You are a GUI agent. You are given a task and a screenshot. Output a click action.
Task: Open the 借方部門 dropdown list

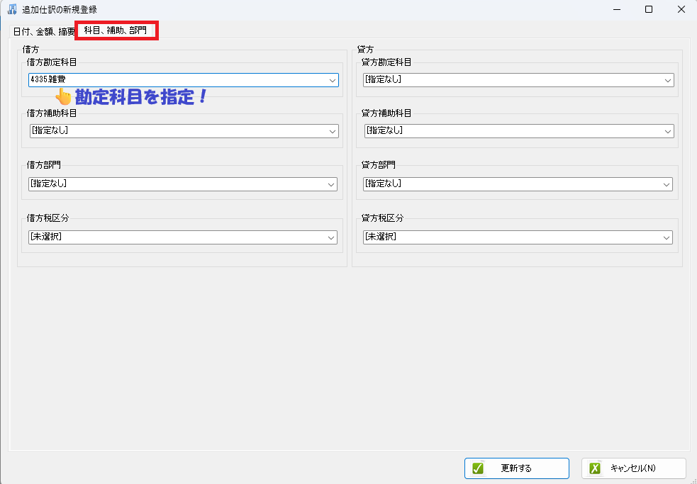pyautogui.click(x=331, y=184)
